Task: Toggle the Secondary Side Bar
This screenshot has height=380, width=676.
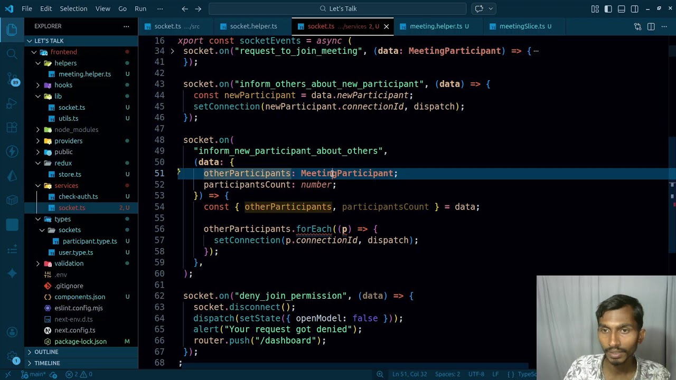Action: pyautogui.click(x=635, y=8)
